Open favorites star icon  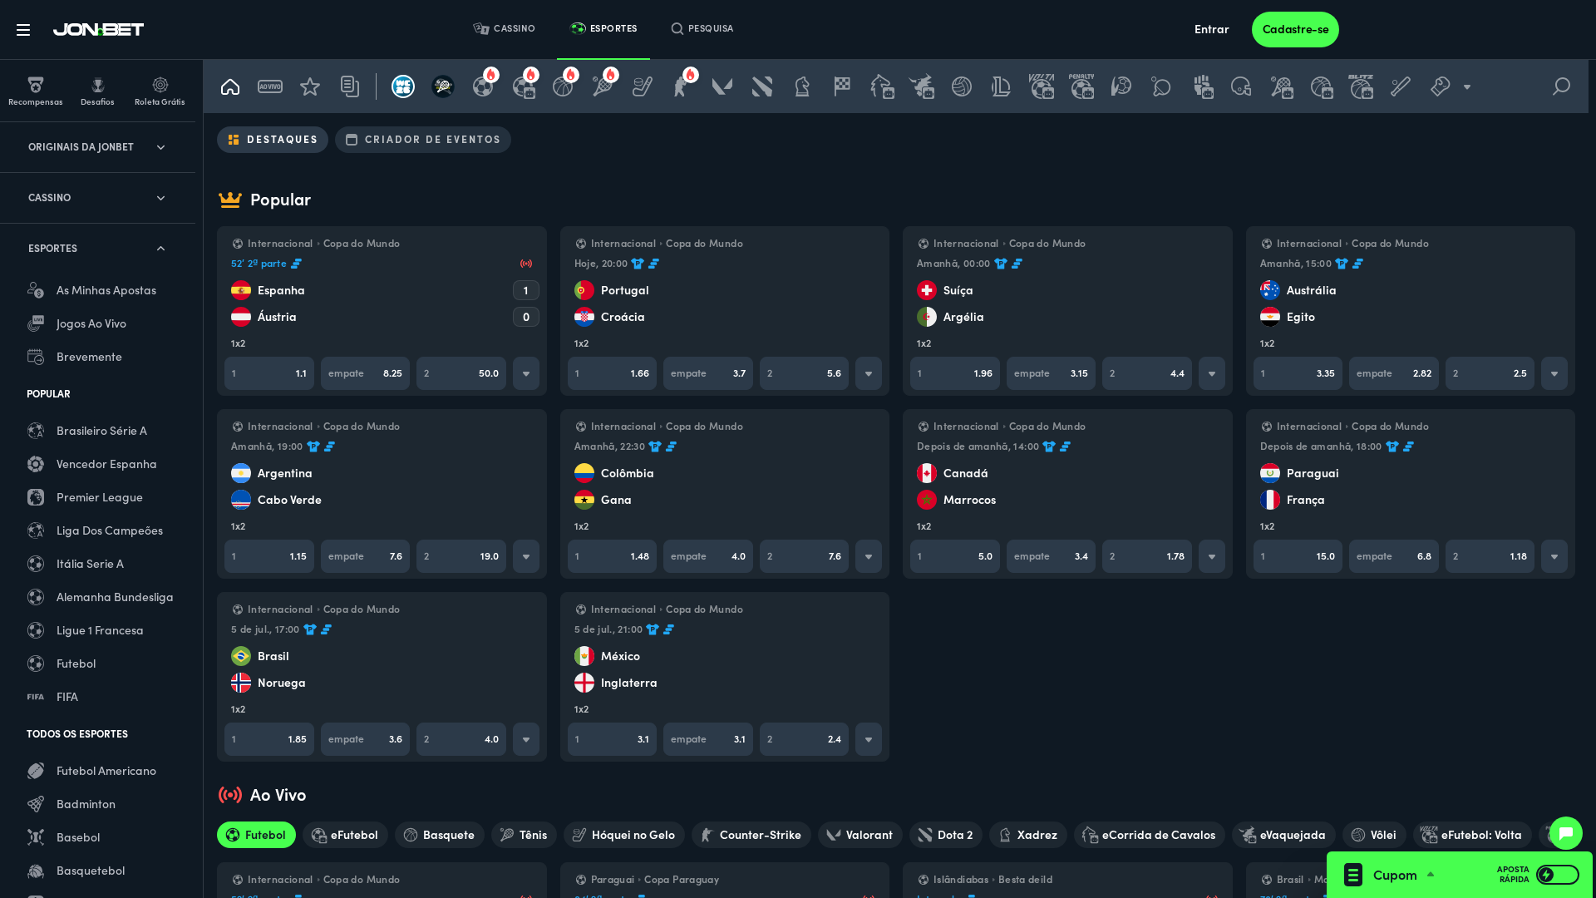(x=310, y=86)
